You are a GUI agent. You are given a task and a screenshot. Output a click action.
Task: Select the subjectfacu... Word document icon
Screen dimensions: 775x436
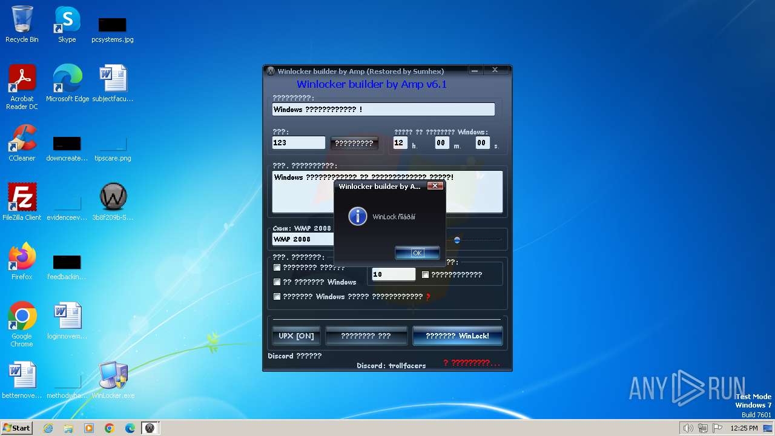tap(113, 84)
